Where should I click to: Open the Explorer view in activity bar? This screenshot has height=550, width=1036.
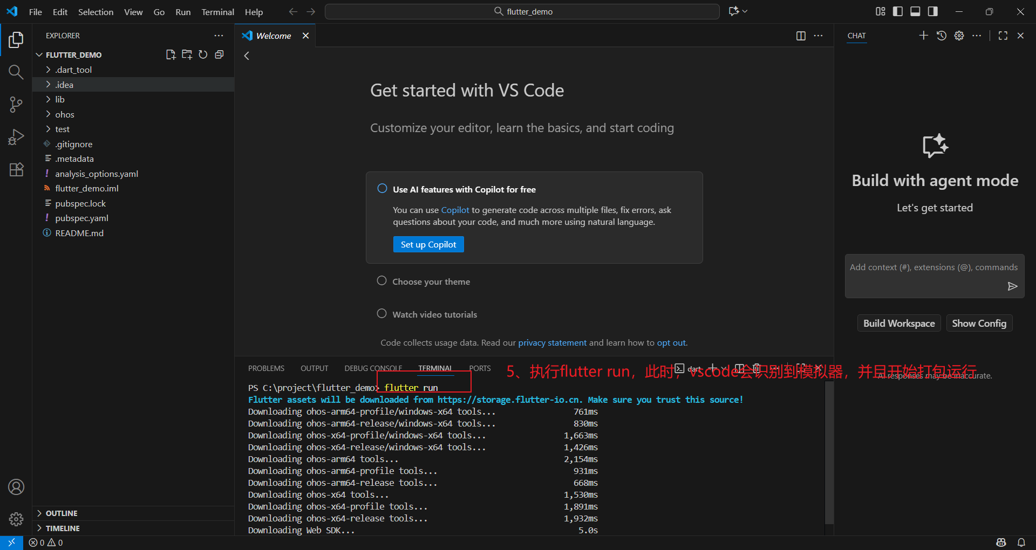pyautogui.click(x=16, y=40)
